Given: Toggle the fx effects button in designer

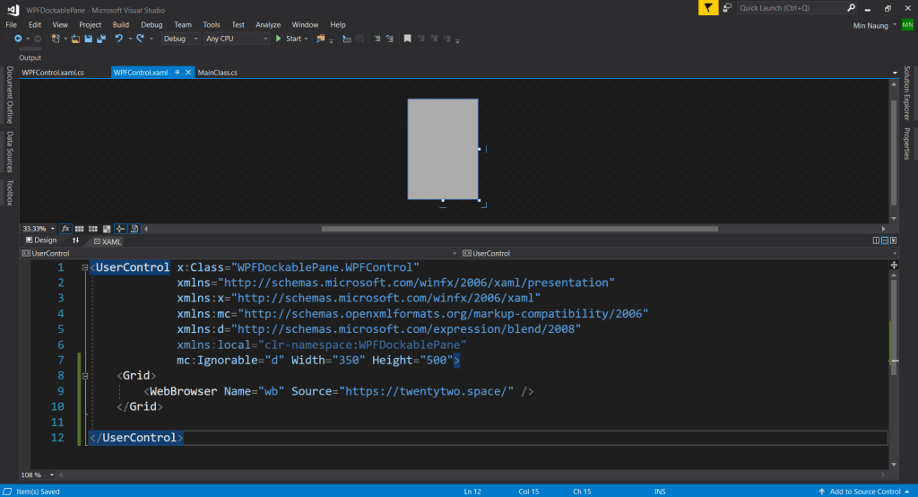Looking at the screenshot, I should tap(65, 229).
